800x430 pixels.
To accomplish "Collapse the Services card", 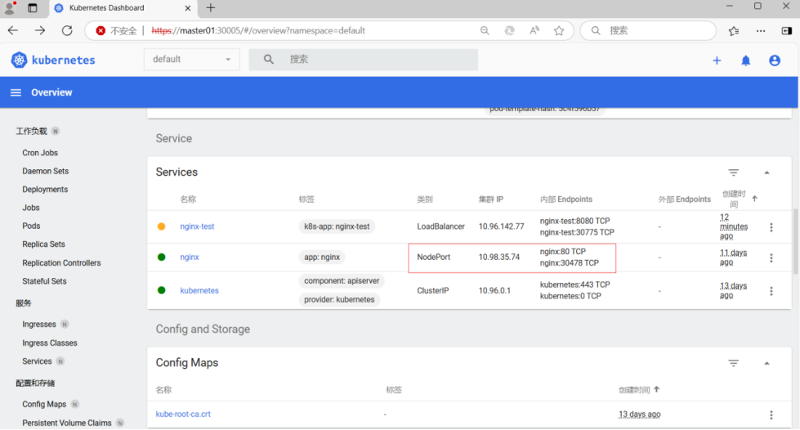I will click(766, 172).
